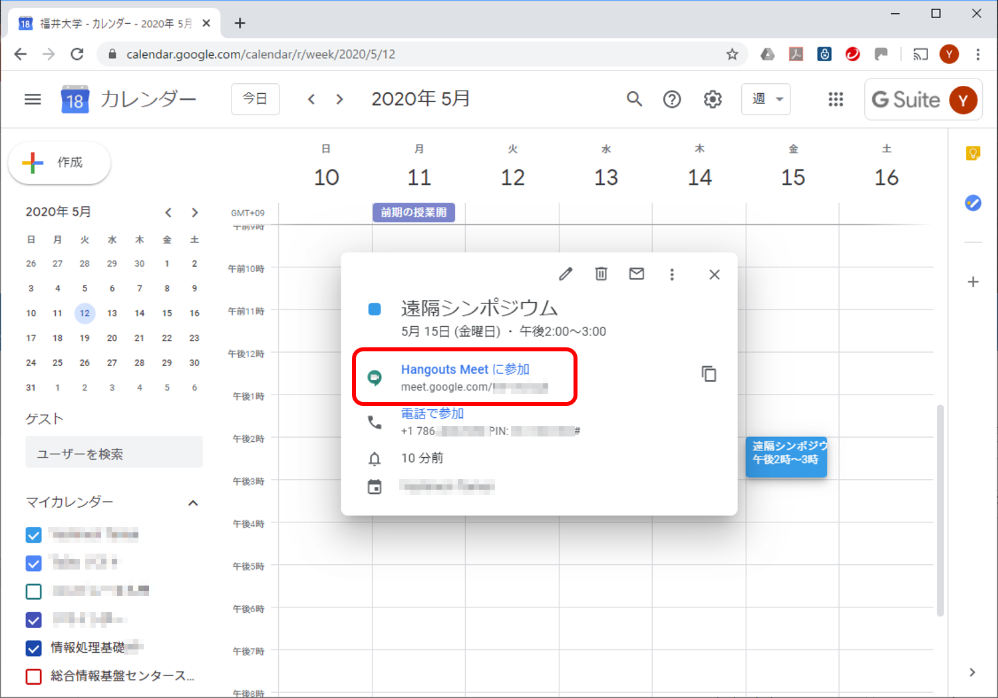Click the address bar URL
The width and height of the screenshot is (998, 698).
click(261, 55)
